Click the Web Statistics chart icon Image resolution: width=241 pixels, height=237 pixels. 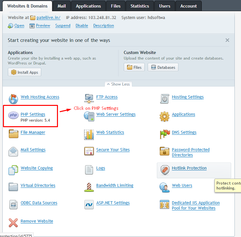pyautogui.click(x=89, y=134)
